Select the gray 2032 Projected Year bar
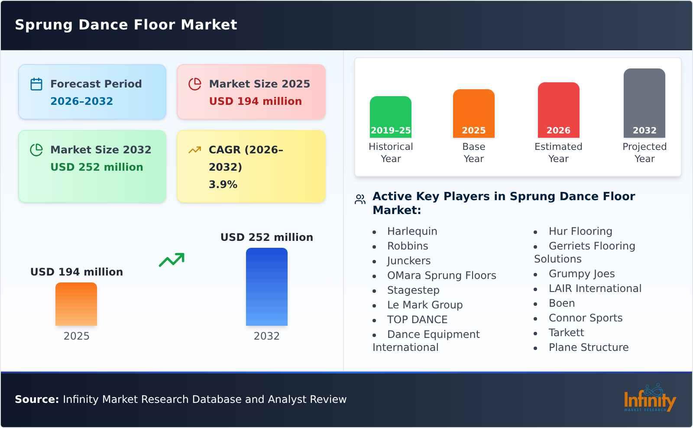The height and width of the screenshot is (428, 693). (644, 102)
